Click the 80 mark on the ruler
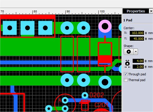The height and width of the screenshot is (112, 153). [x=35, y=12]
